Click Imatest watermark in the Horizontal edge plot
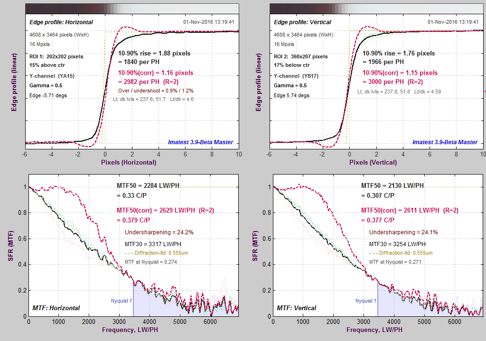This screenshot has height=341, width=486. coord(201,142)
